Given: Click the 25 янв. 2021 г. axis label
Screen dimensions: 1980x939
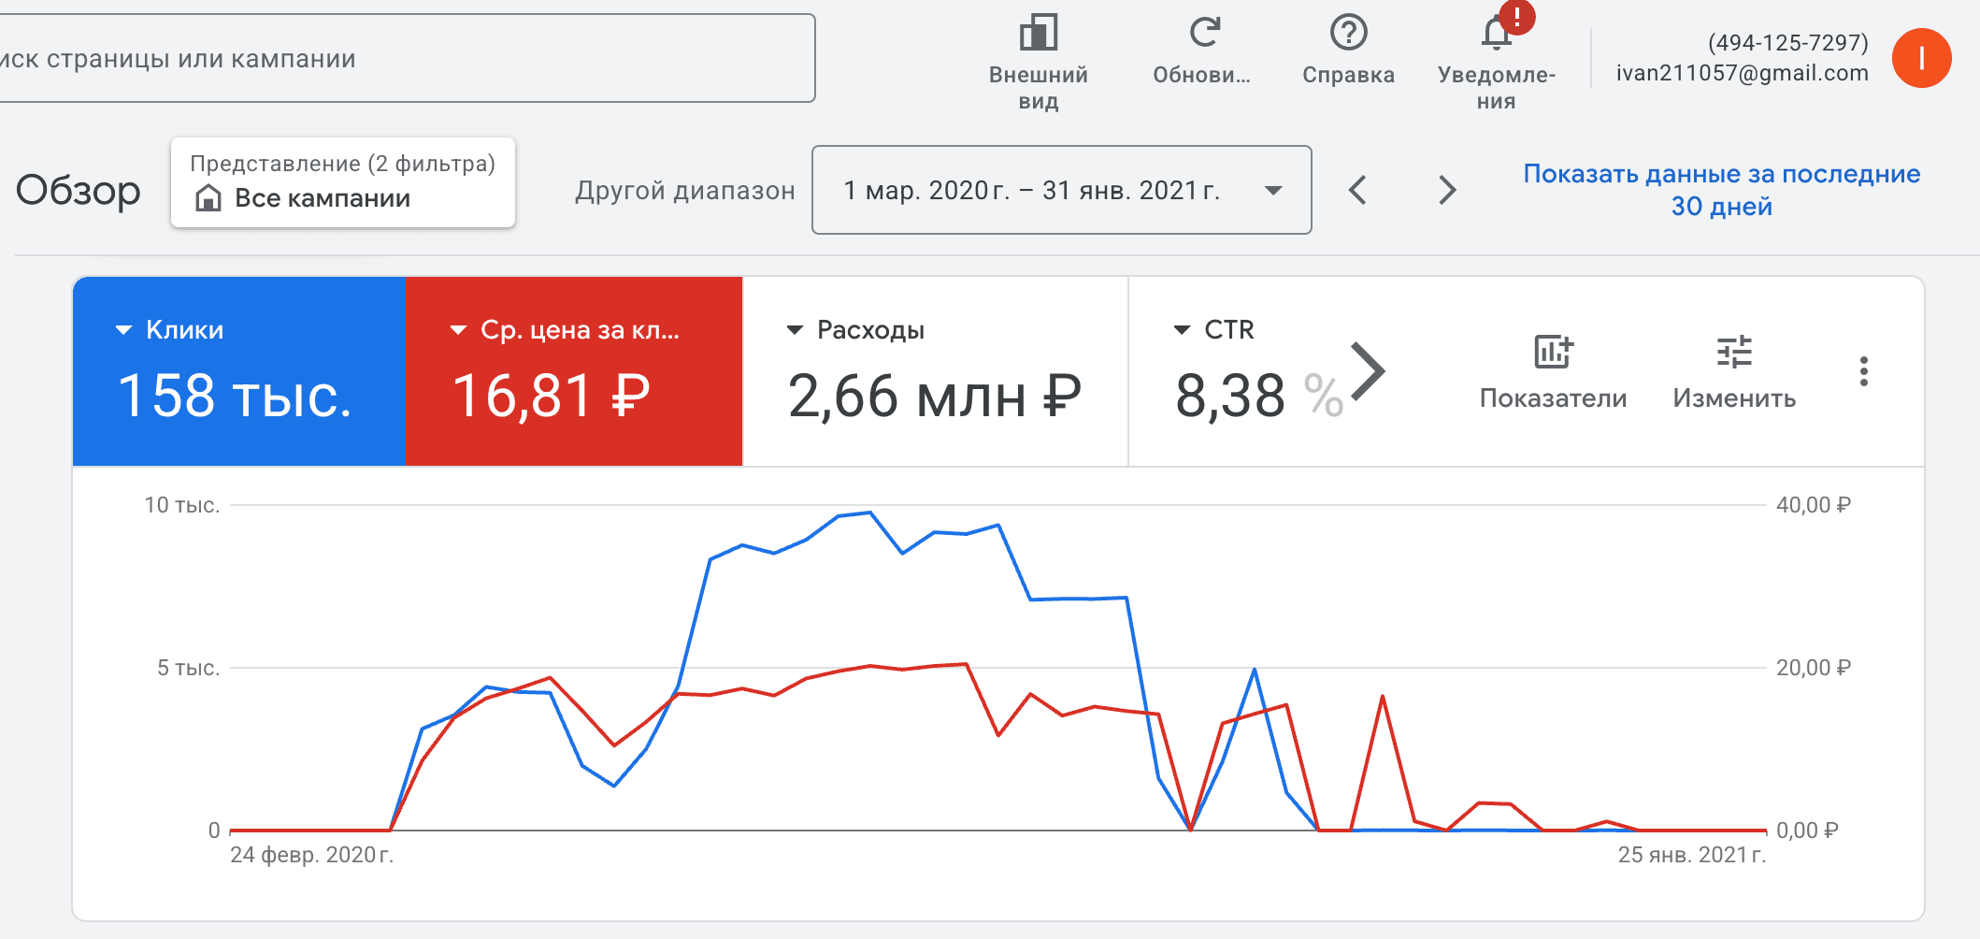Looking at the screenshot, I should (1692, 855).
